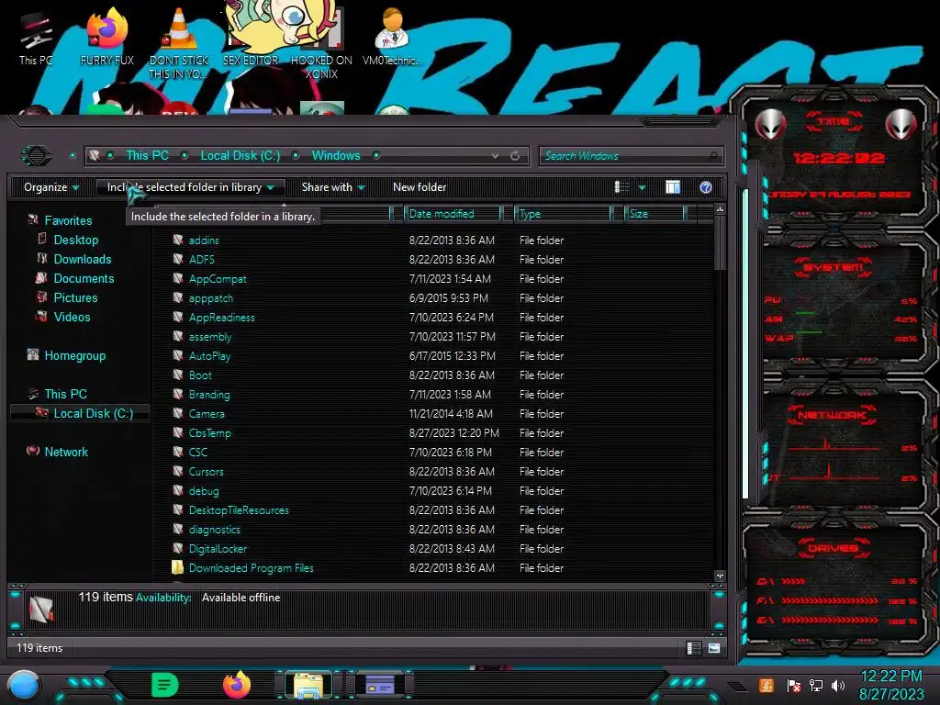Open the VM0Technic desktop shortcut
Image resolution: width=940 pixels, height=705 pixels.
point(393,37)
